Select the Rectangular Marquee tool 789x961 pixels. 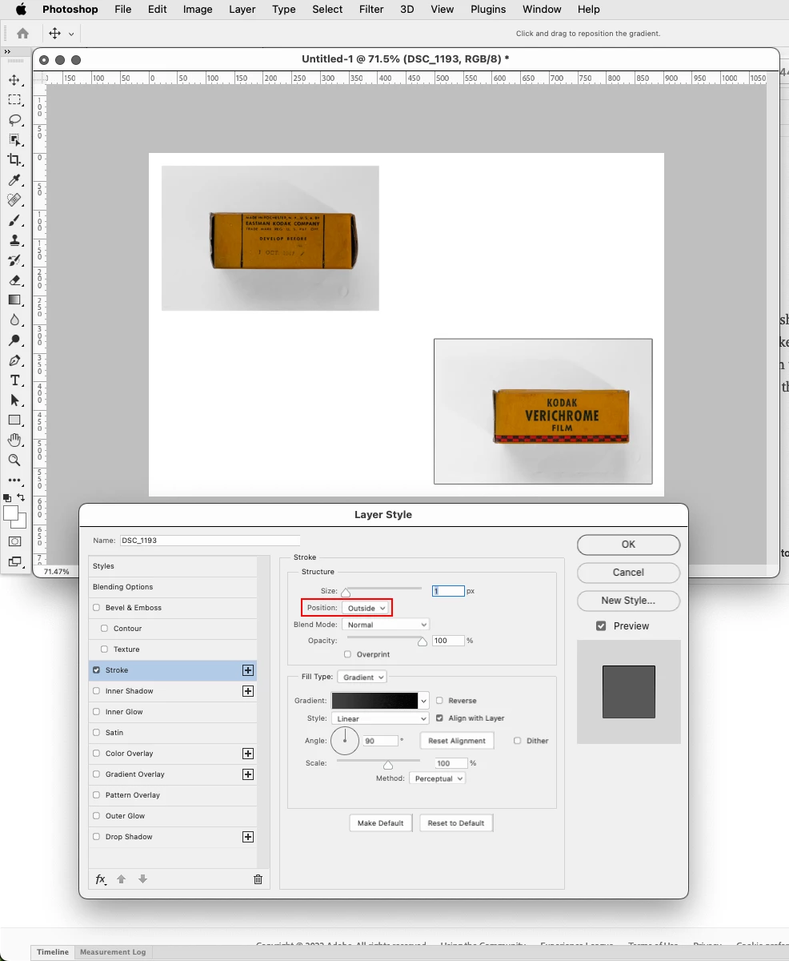coord(14,100)
